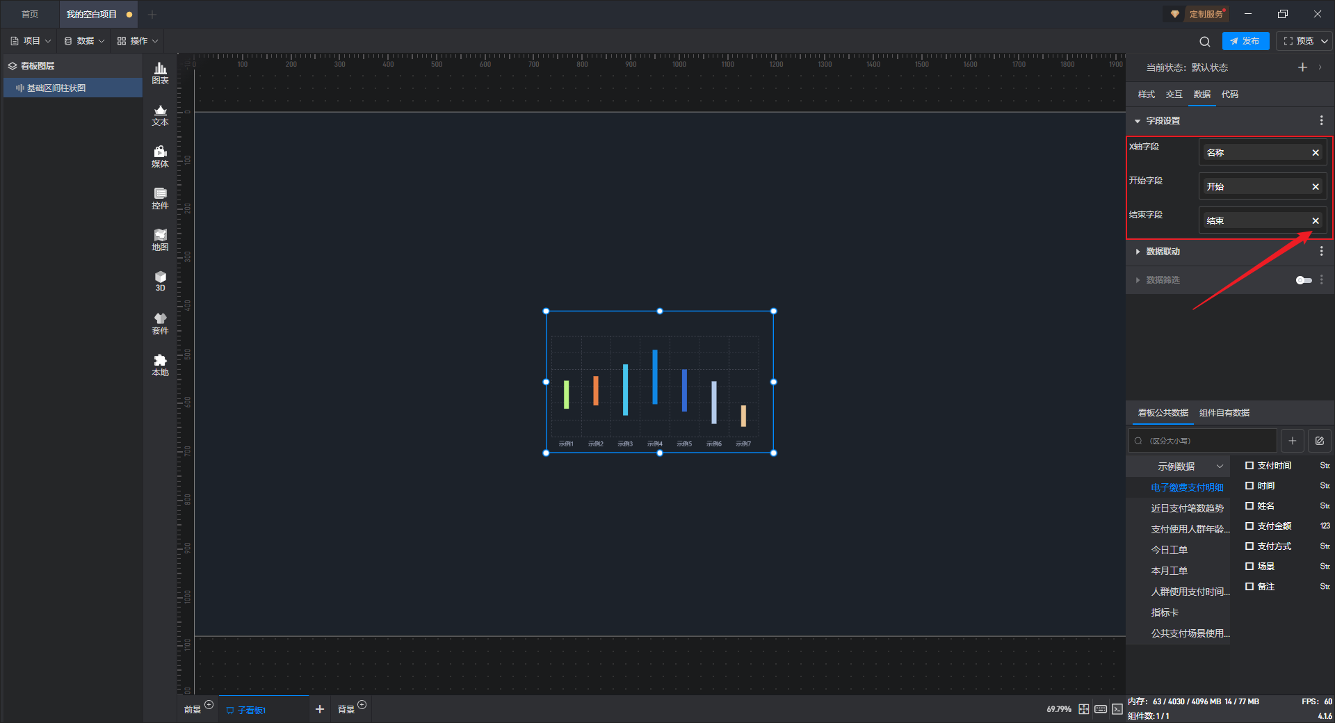This screenshot has width=1335, height=723.
Task: Expand the 数据联动 section
Action: (1138, 252)
